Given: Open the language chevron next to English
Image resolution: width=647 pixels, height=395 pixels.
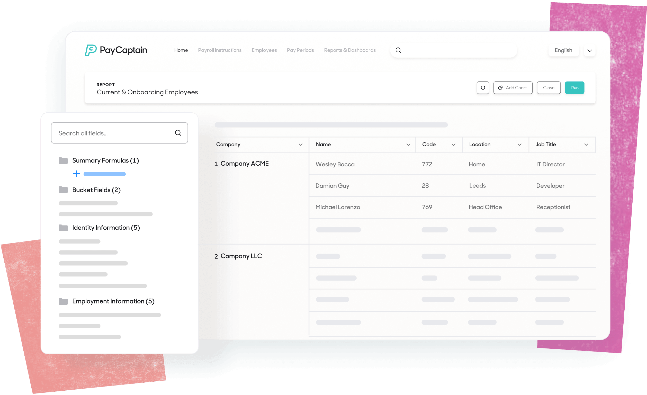Looking at the screenshot, I should (x=590, y=50).
